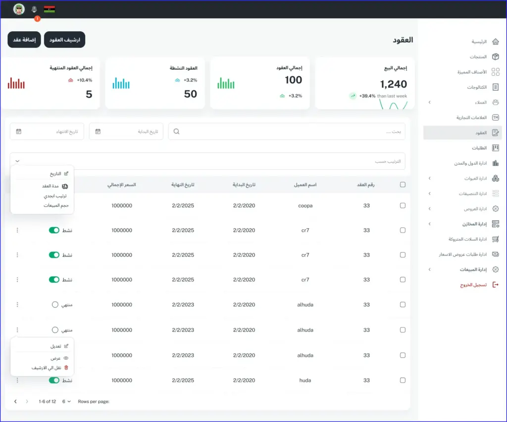
Task: Expand the إدارة المخازن submenu chevron
Action: click(x=429, y=224)
